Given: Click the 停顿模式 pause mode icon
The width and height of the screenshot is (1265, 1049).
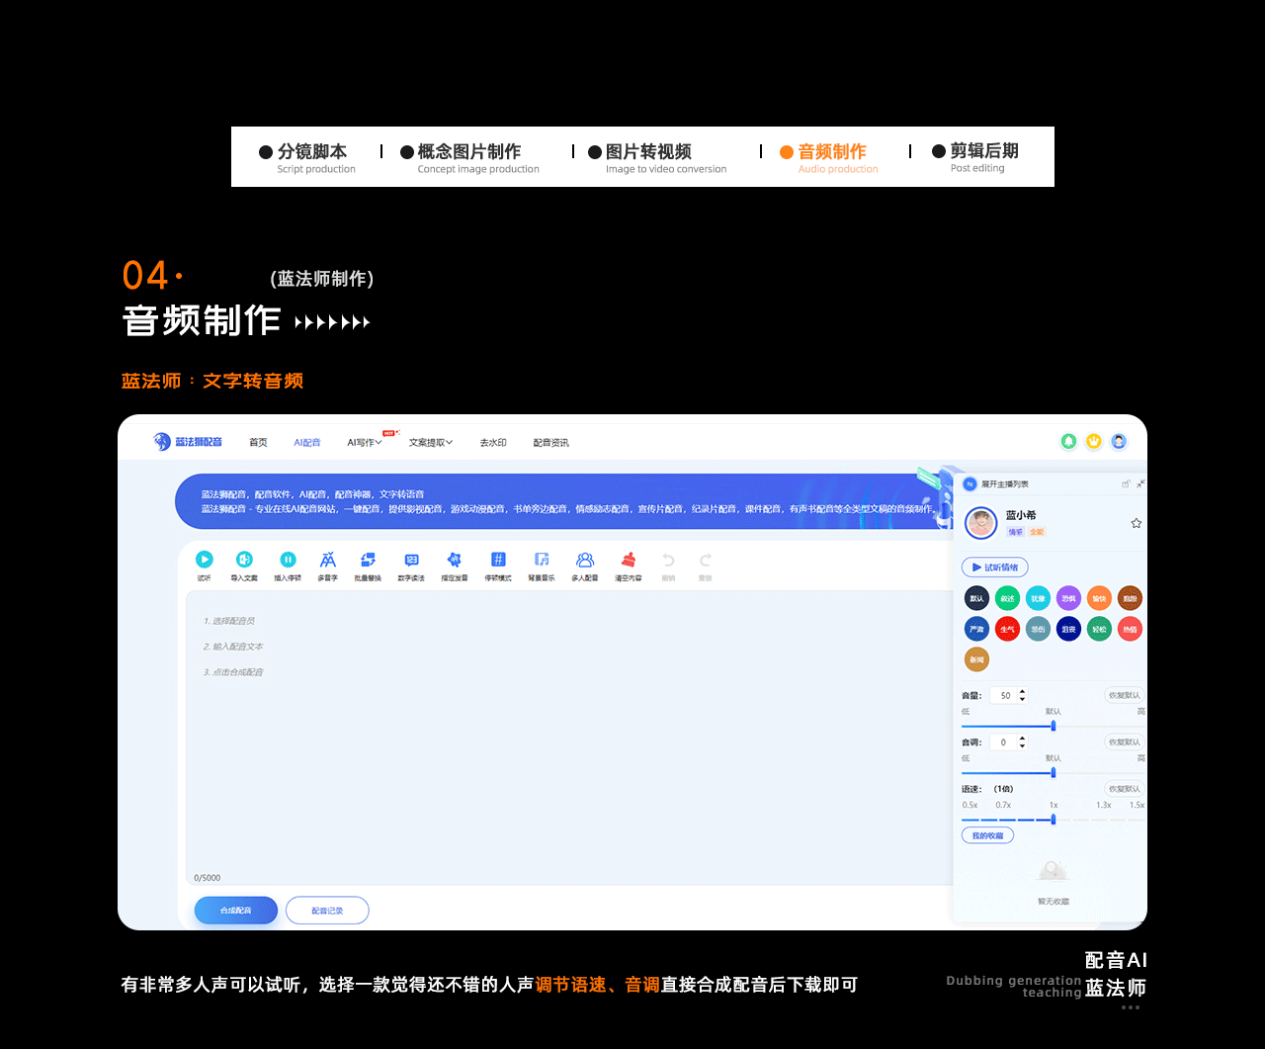Looking at the screenshot, I should point(498,560).
